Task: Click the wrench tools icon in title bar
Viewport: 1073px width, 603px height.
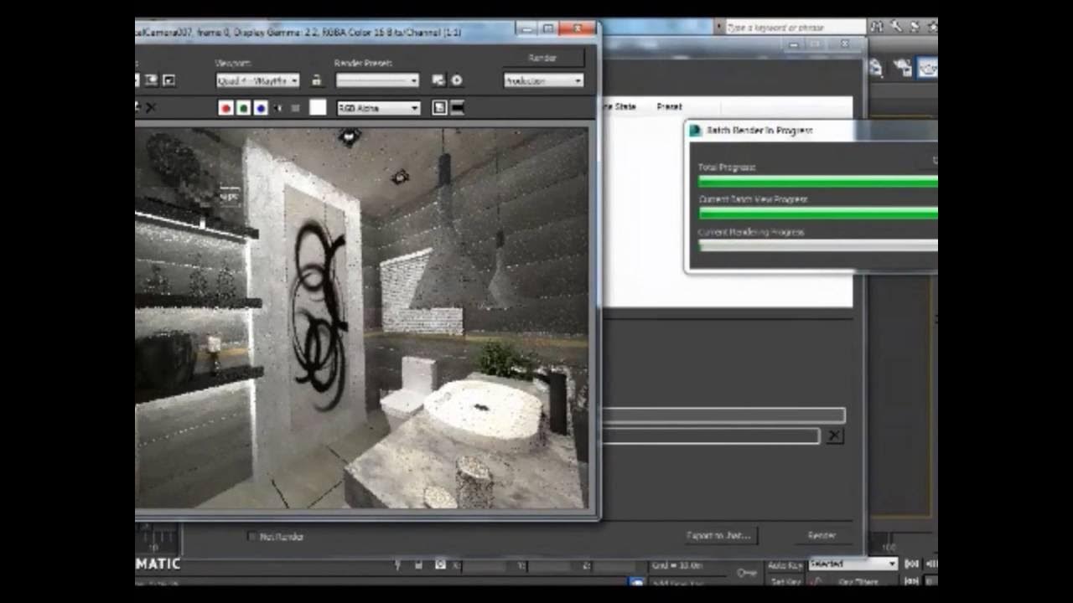Action: [x=895, y=27]
